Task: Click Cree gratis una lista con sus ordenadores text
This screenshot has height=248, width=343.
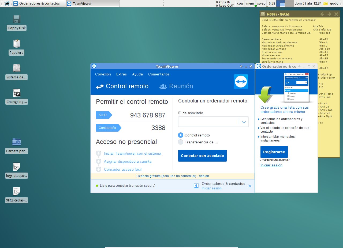Action: pos(285,109)
